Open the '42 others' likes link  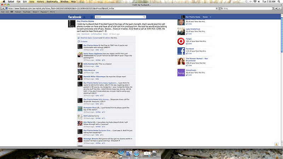point(106,38)
